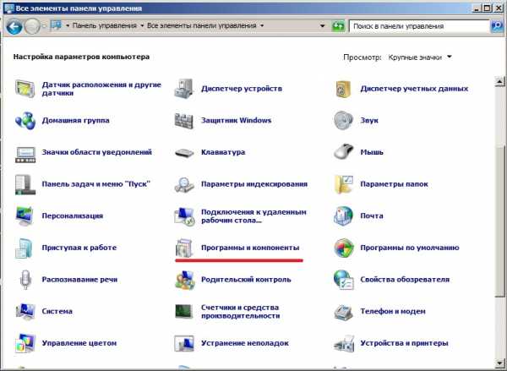The height and width of the screenshot is (371, 507).
Task: Open the Почта link
Action: tap(372, 216)
